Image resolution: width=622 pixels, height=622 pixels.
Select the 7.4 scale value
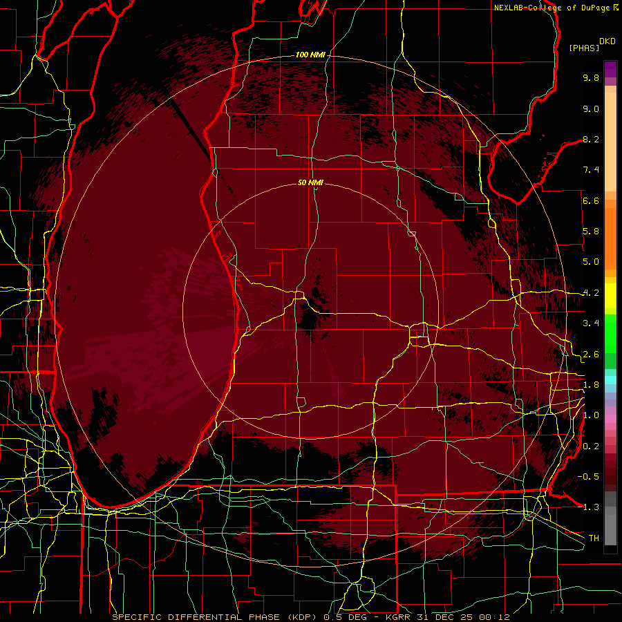pyautogui.click(x=591, y=170)
